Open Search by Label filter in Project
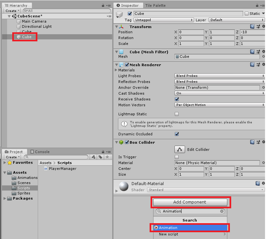Image resolution: width=266 pixels, height=239 pixels. pos(100,157)
